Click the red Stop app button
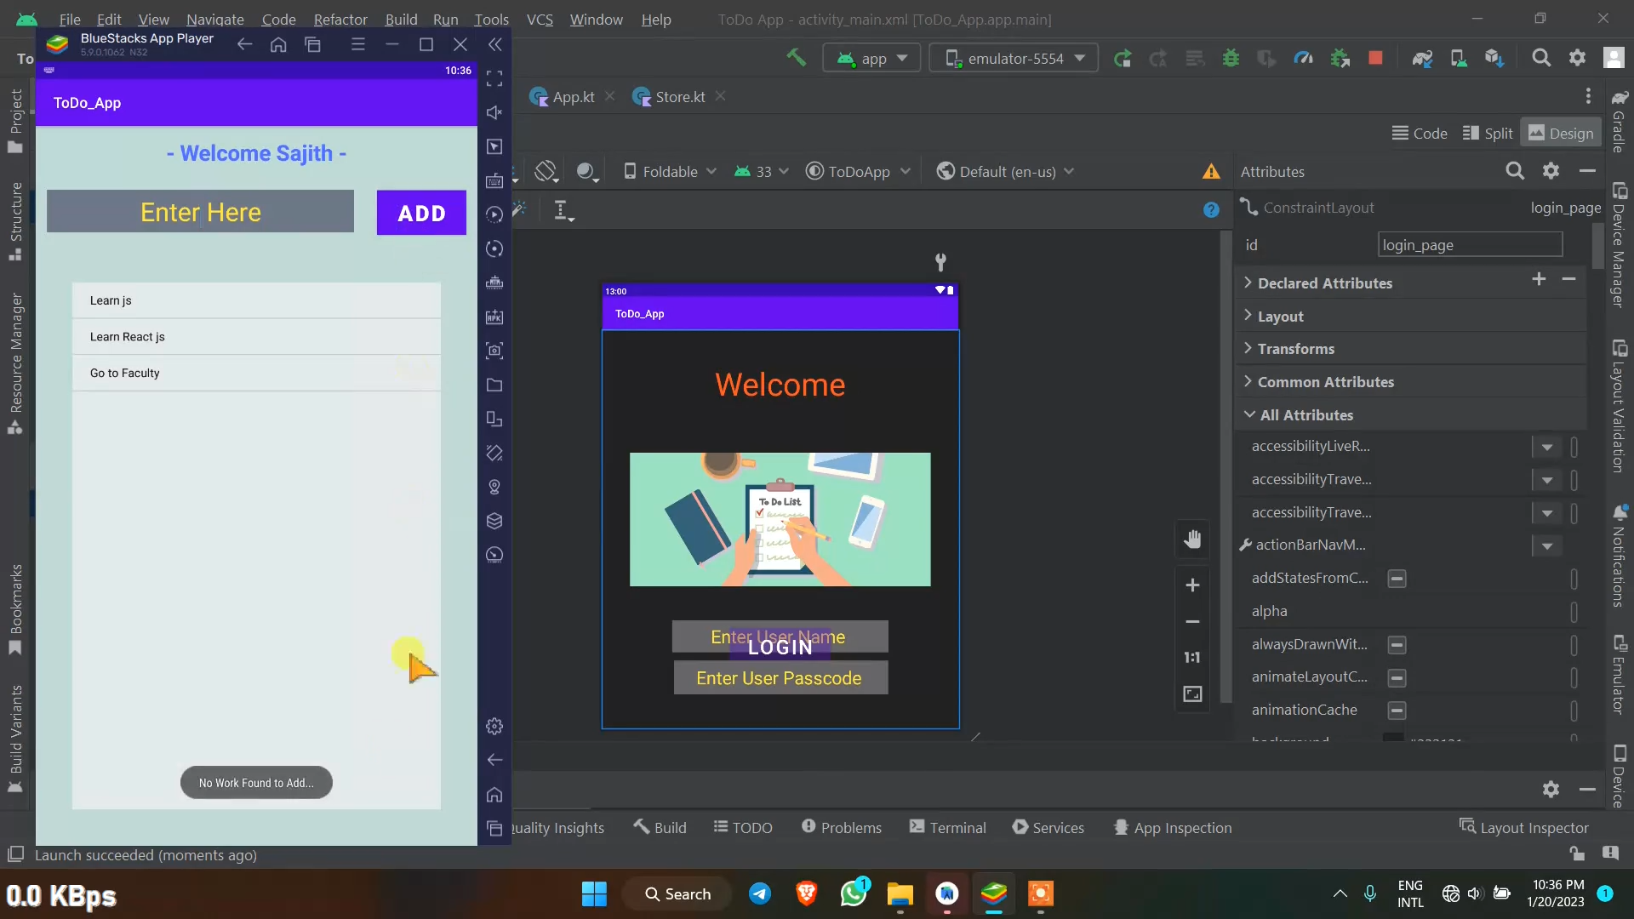The image size is (1634, 919). pos(1375,58)
